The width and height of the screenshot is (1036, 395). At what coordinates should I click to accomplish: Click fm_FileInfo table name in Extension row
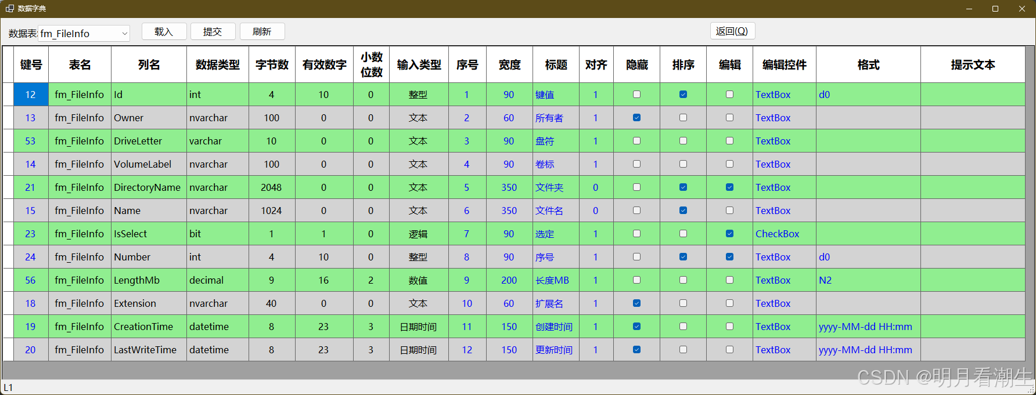(80, 303)
